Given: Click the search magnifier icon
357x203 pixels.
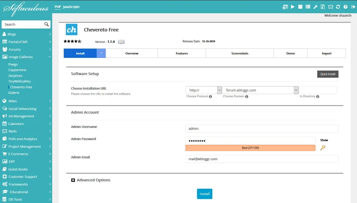Looking at the screenshot, I should coord(46,24).
